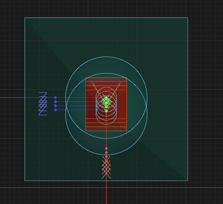Image resolution: width=223 pixels, height=204 pixels.
Task: Grab the topmost red diamond axis handle
Action: pyautogui.click(x=106, y=148)
